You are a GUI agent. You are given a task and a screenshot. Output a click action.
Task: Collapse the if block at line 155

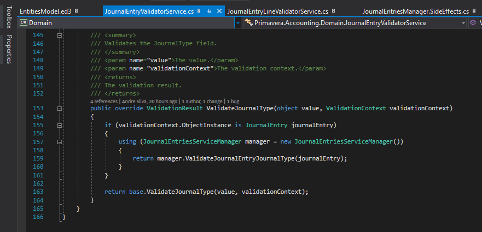pyautogui.click(x=60, y=125)
